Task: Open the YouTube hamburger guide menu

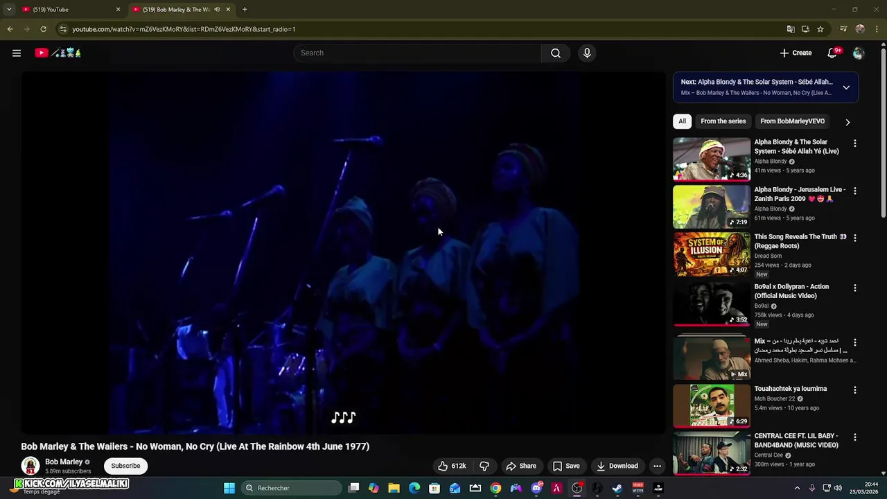Action: (x=17, y=53)
